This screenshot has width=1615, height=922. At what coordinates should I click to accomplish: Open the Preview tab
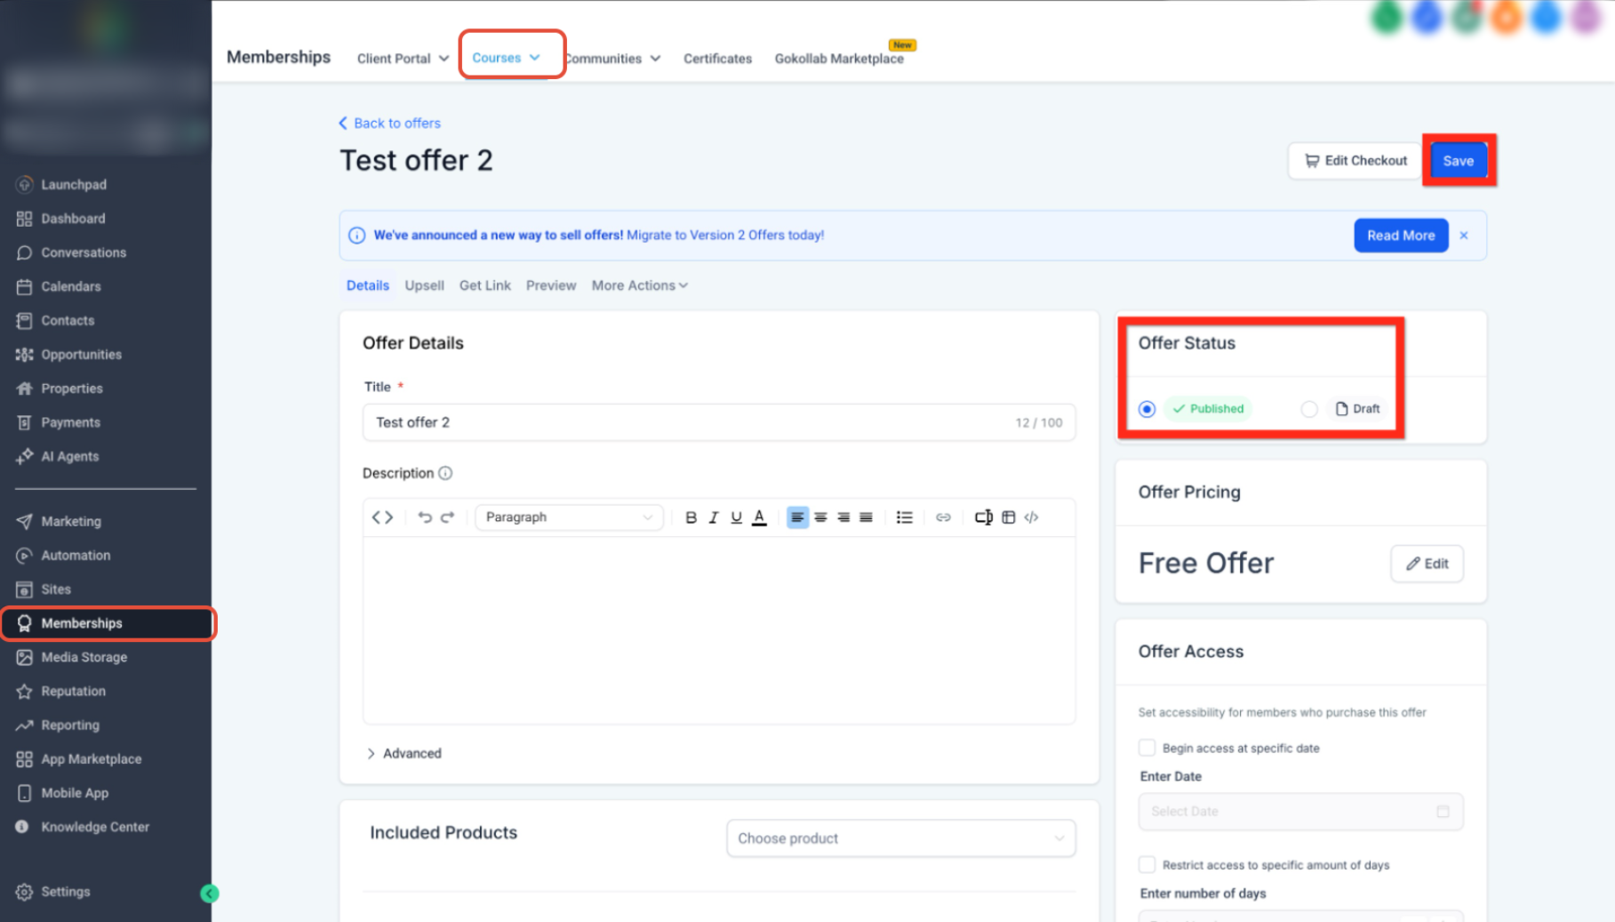[x=551, y=285]
